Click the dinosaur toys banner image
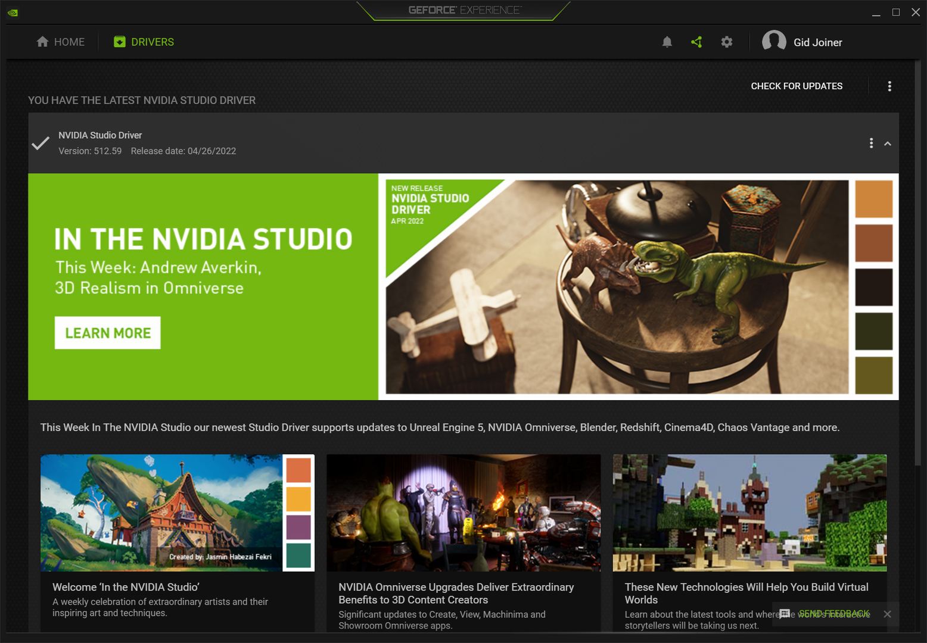 coord(617,287)
